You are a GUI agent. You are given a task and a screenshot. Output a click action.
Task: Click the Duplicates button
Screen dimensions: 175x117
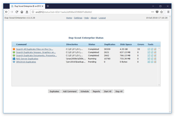[54, 91]
